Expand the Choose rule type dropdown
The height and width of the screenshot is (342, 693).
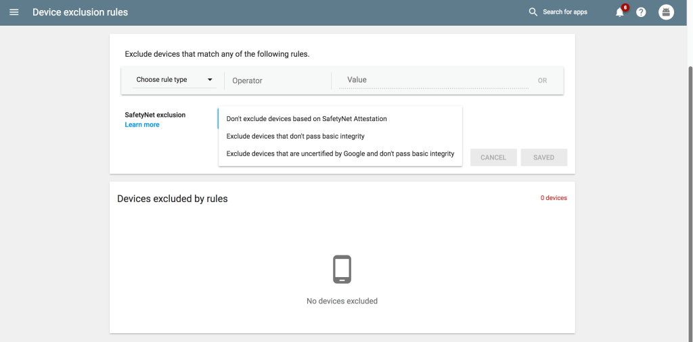tap(175, 80)
